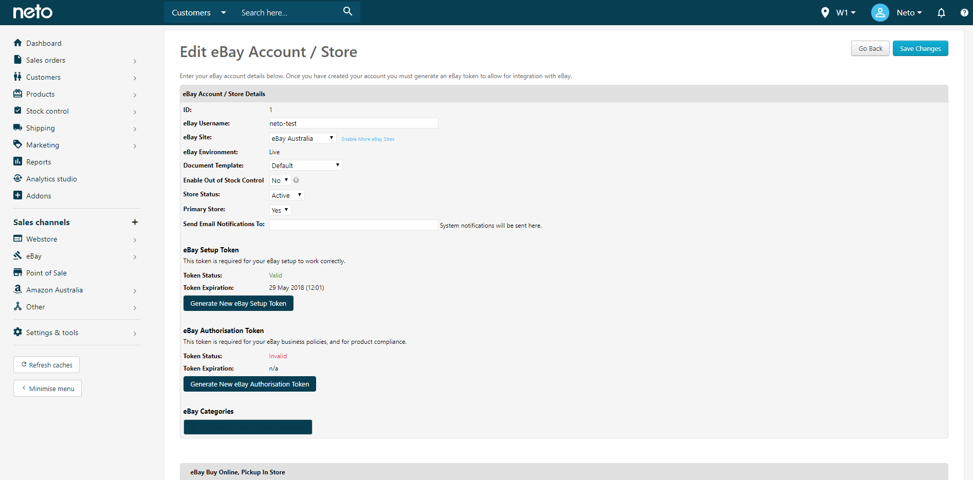Open the Primary Store dropdown

pyautogui.click(x=280, y=210)
